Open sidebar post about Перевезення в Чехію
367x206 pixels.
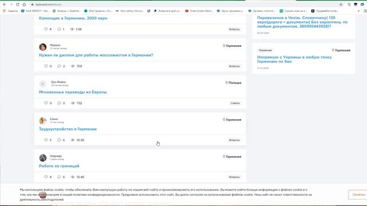tap(302, 22)
